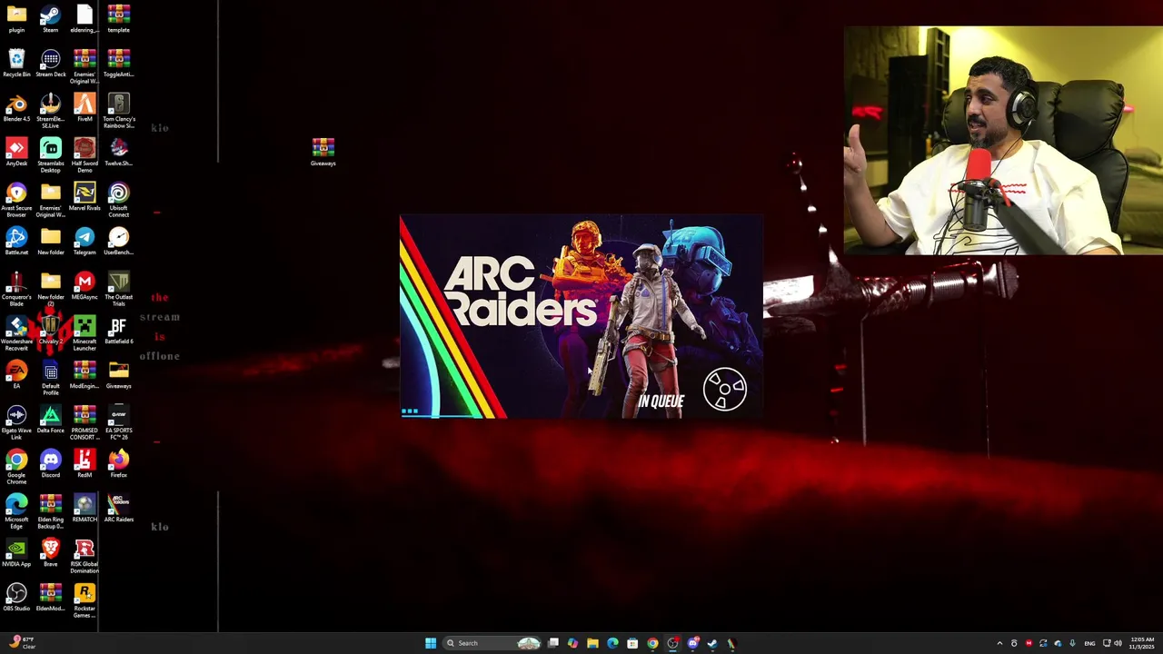1163x654 pixels.
Task: Open Conqueror's Blade shortcut
Action: point(16,289)
